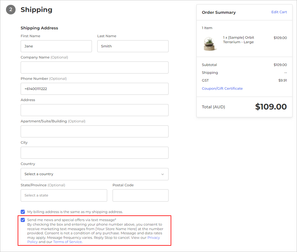Click the empty Address field

click(x=94, y=110)
